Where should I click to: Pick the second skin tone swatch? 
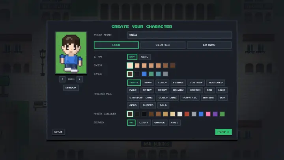137,66
